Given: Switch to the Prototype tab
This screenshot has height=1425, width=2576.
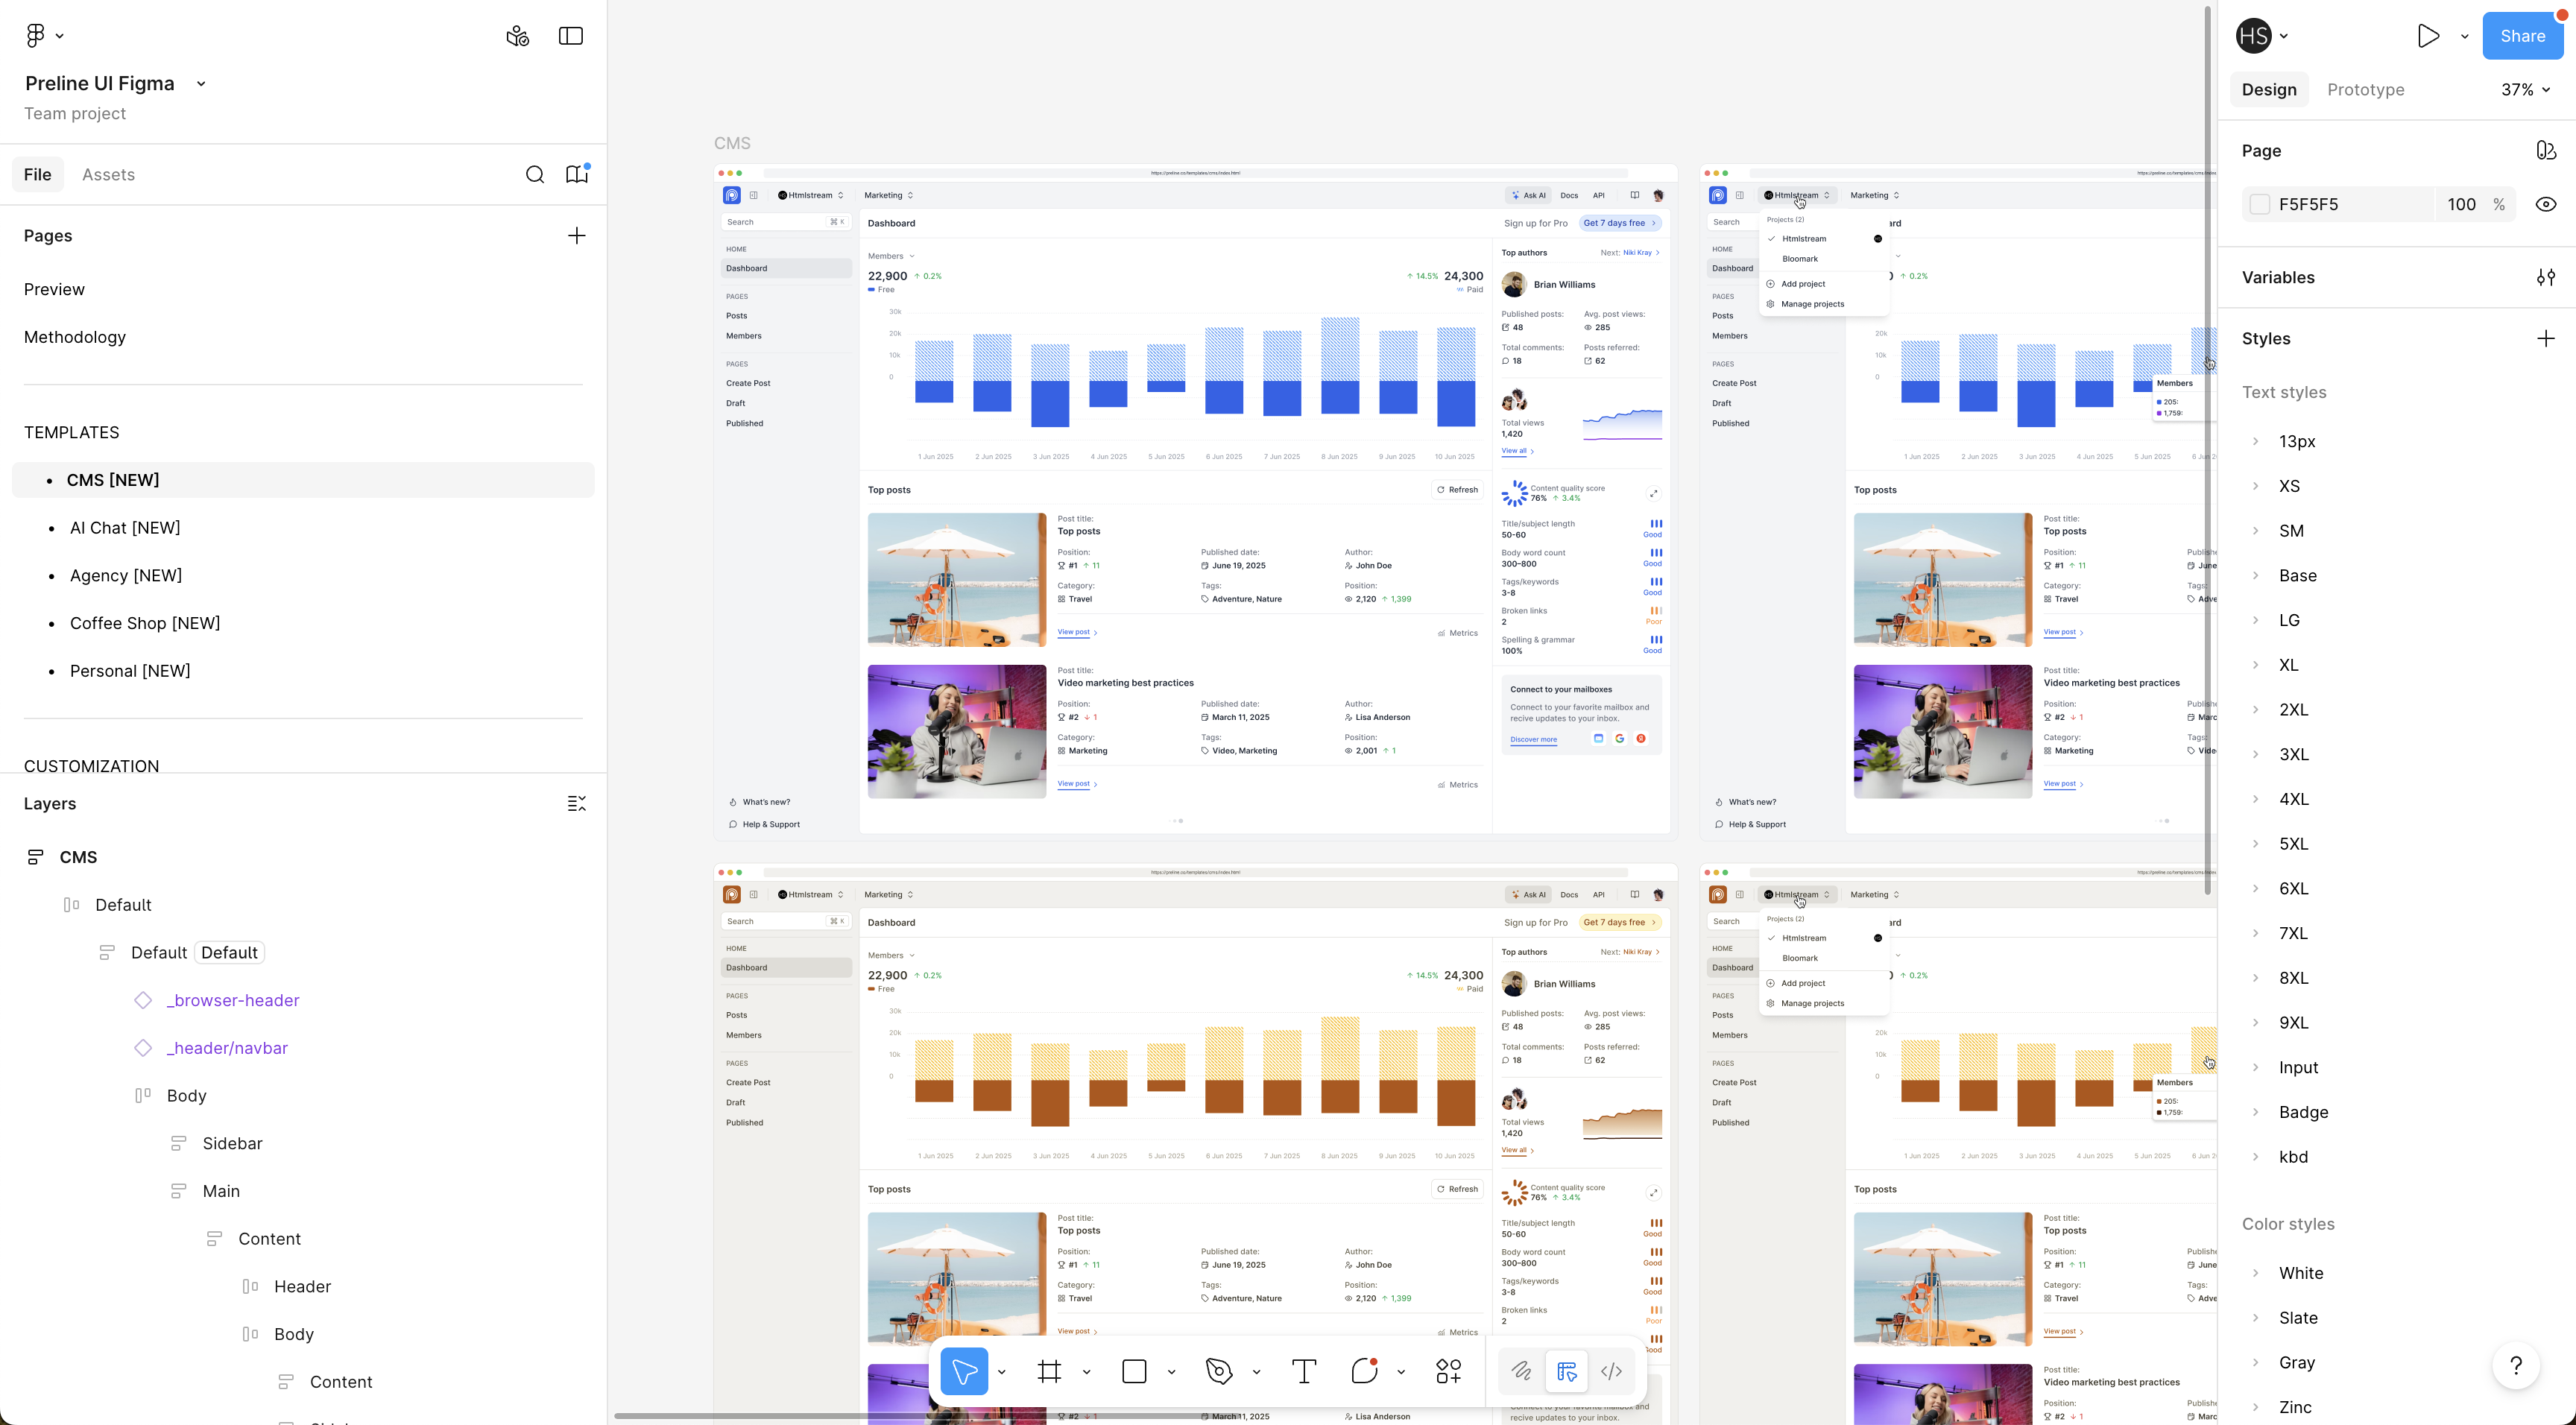Looking at the screenshot, I should tap(2365, 89).
